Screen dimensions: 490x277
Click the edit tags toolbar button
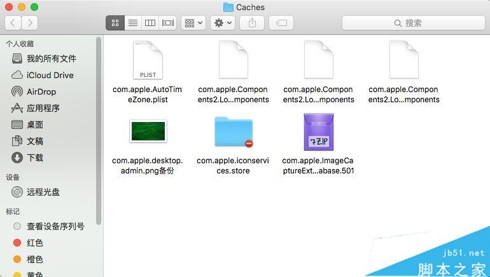point(281,23)
